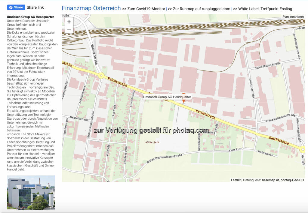
Task: Click the headquarters building photo thumbnail
Action: pyautogui.click(x=31, y=192)
